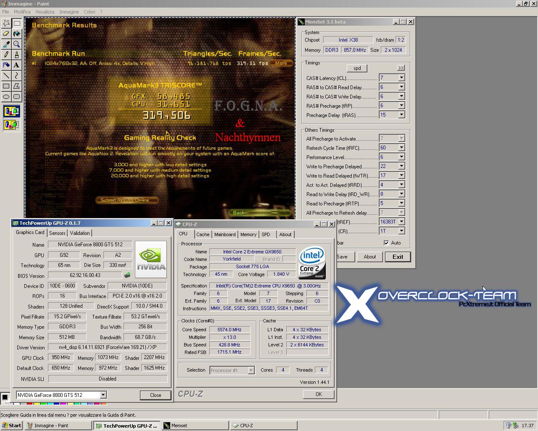Open the Memory tab in CPU-Z
The height and width of the screenshot is (431, 538).
pos(248,234)
